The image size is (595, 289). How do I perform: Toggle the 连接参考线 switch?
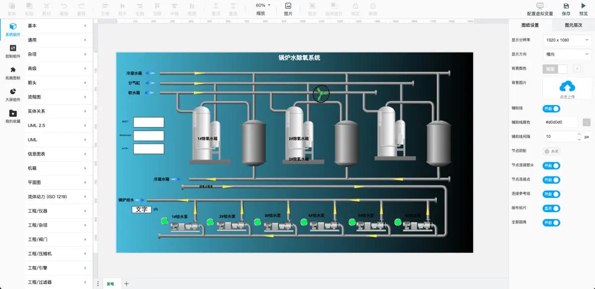[551, 194]
